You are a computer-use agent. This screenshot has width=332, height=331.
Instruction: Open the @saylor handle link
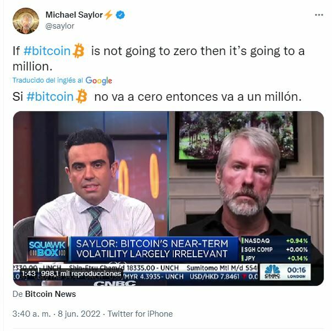[59, 26]
